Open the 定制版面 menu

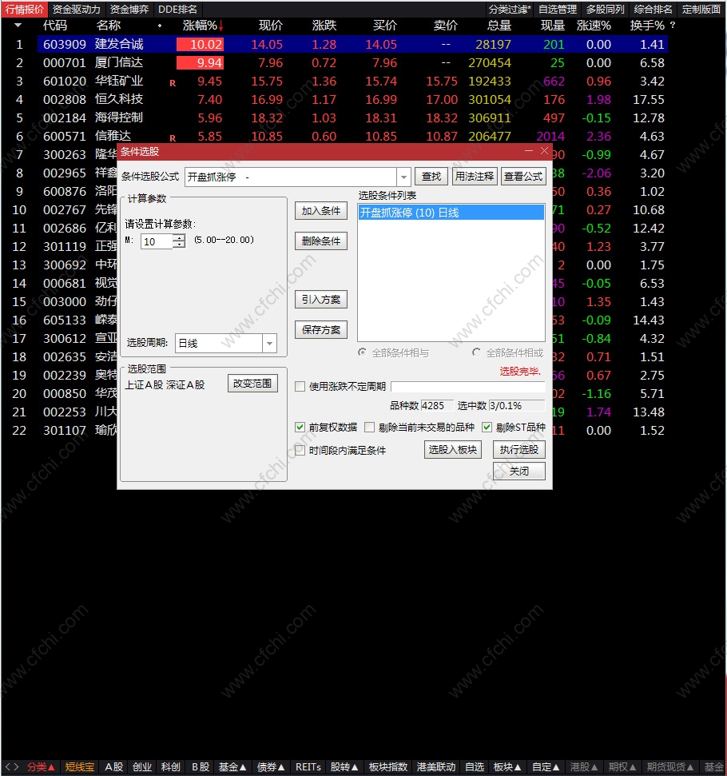click(x=701, y=9)
